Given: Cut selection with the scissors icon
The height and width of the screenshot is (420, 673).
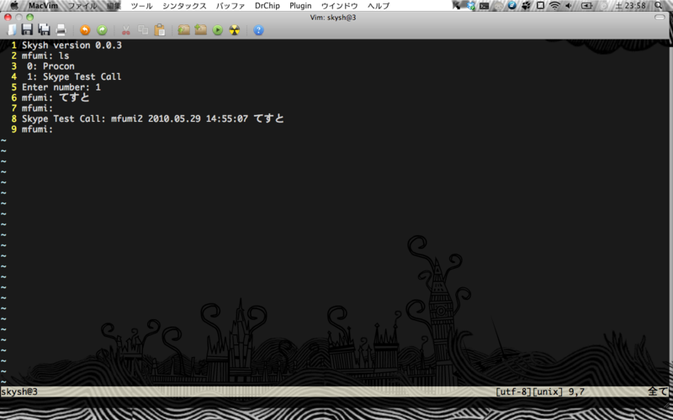Looking at the screenshot, I should [x=125, y=30].
